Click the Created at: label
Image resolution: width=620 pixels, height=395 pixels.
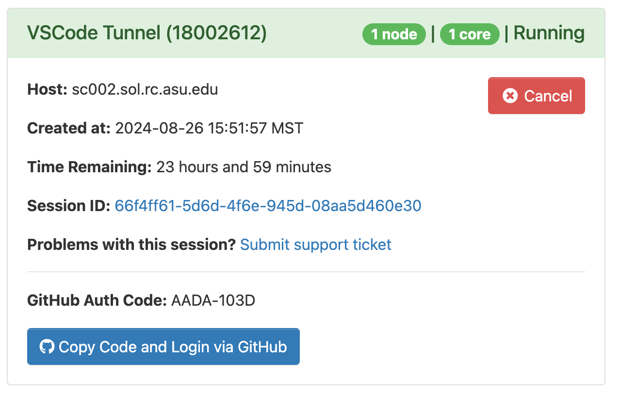pos(69,129)
